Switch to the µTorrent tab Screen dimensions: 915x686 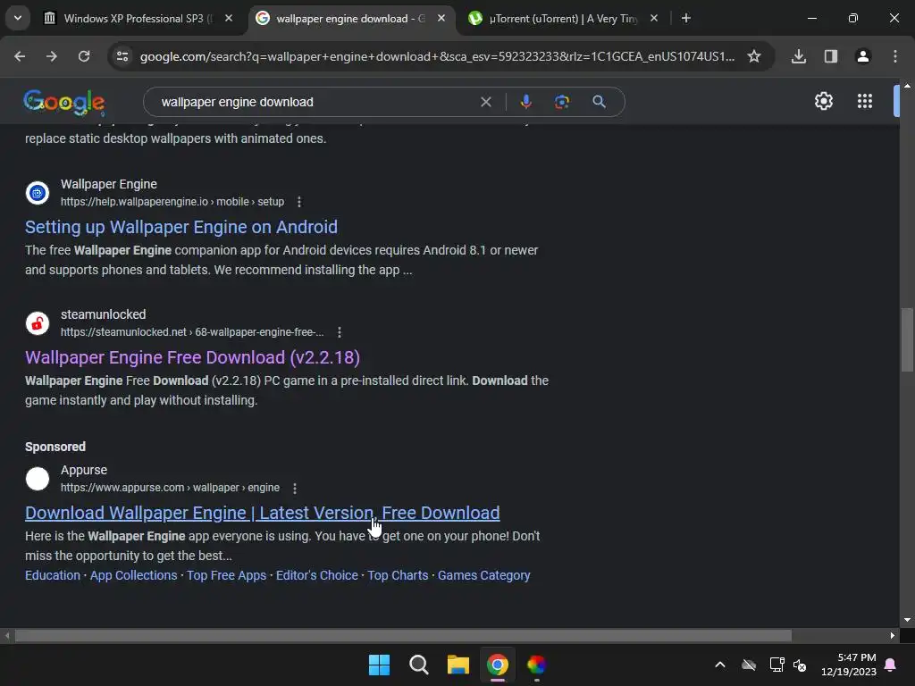554,19
